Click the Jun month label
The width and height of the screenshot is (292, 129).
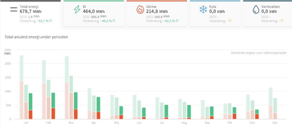click(139, 123)
